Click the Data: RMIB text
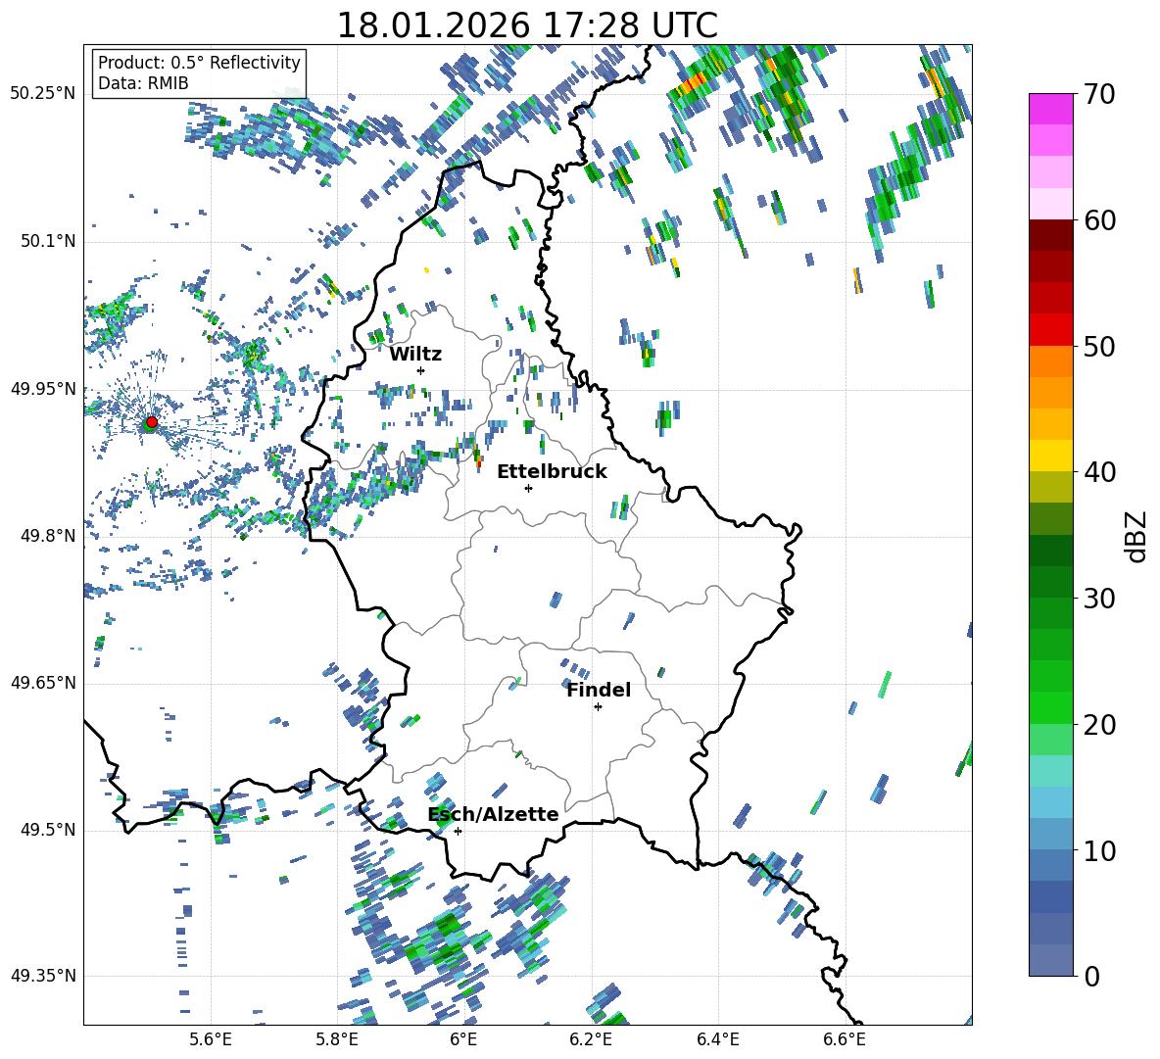 (143, 83)
